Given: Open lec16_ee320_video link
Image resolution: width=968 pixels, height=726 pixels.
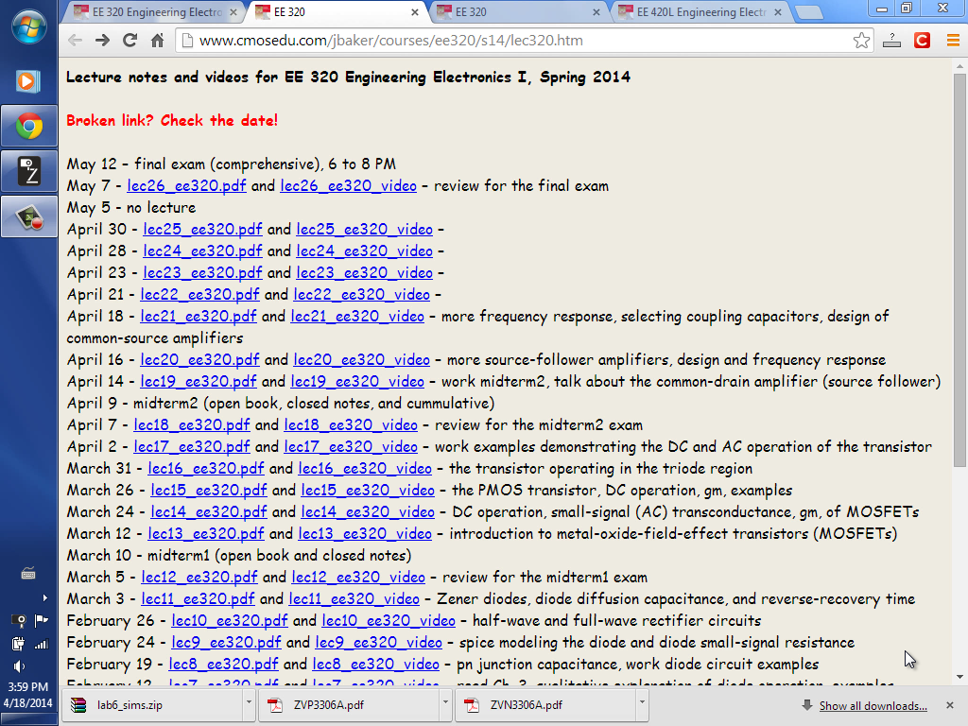Looking at the screenshot, I should coord(365,468).
